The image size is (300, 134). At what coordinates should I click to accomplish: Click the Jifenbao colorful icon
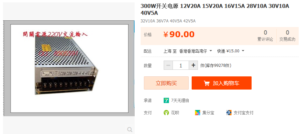click(198, 113)
